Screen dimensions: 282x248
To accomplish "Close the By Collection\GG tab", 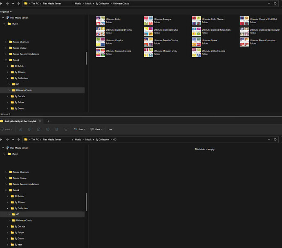I will coord(40,121).
